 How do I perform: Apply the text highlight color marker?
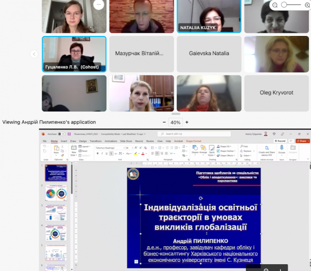136,153
